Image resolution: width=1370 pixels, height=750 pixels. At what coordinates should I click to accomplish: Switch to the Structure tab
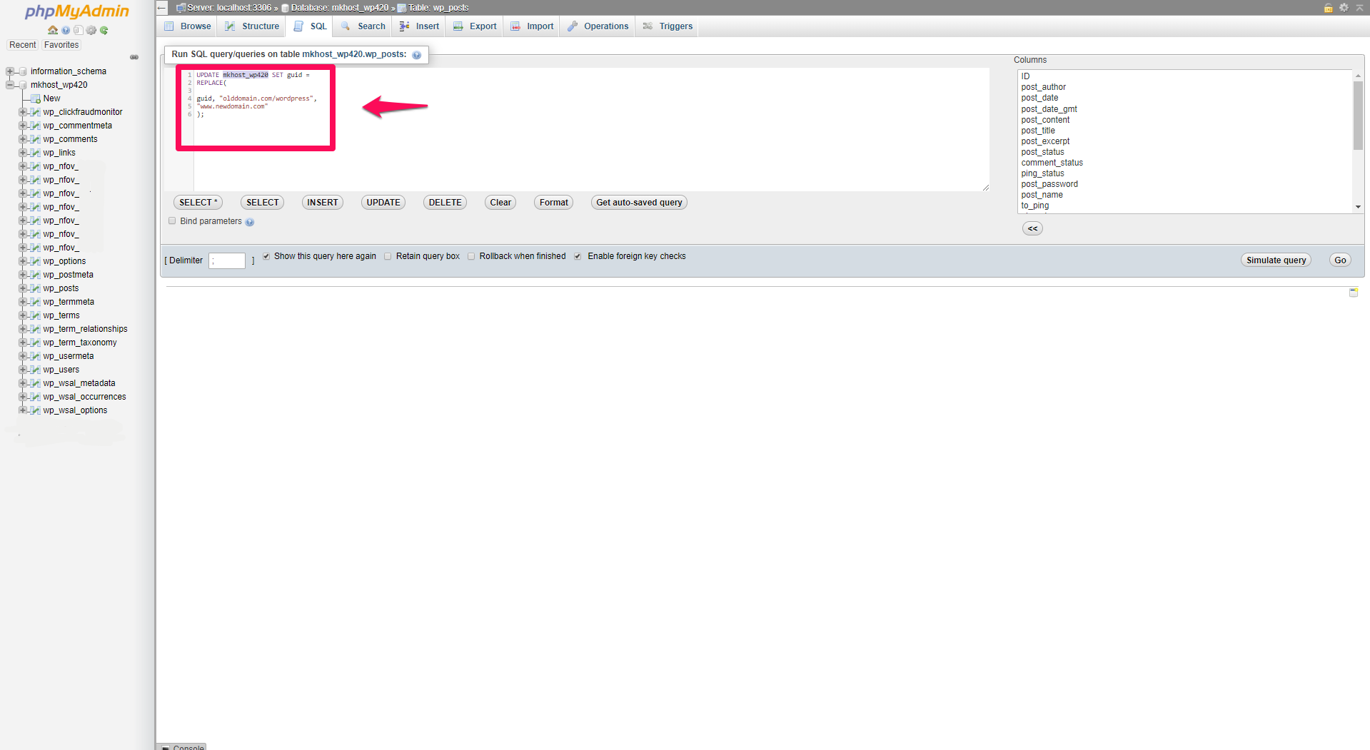253,26
